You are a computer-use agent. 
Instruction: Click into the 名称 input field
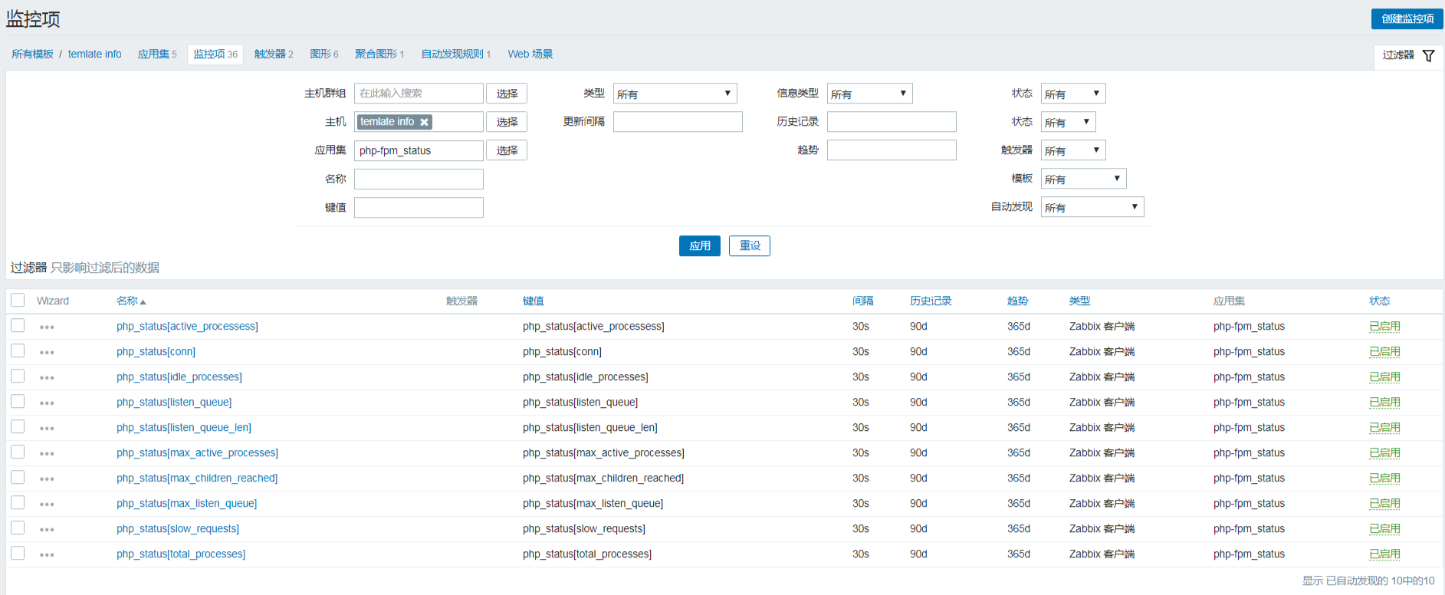419,179
